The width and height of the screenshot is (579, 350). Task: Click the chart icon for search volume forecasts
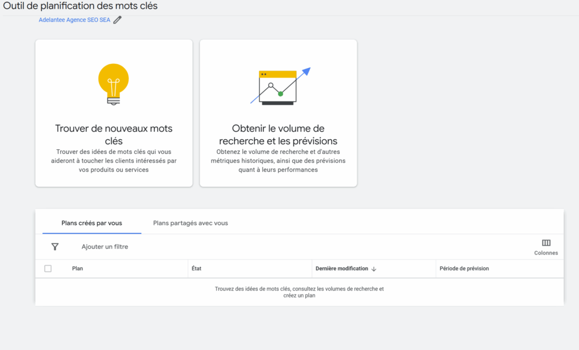[x=278, y=85]
